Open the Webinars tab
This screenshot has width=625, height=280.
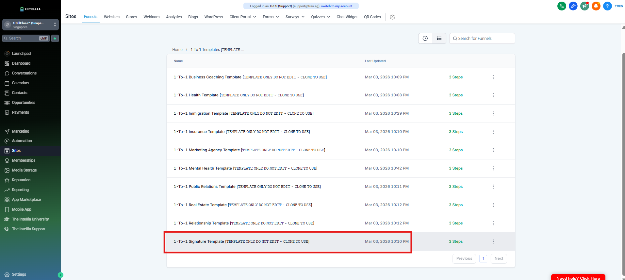coord(152,17)
